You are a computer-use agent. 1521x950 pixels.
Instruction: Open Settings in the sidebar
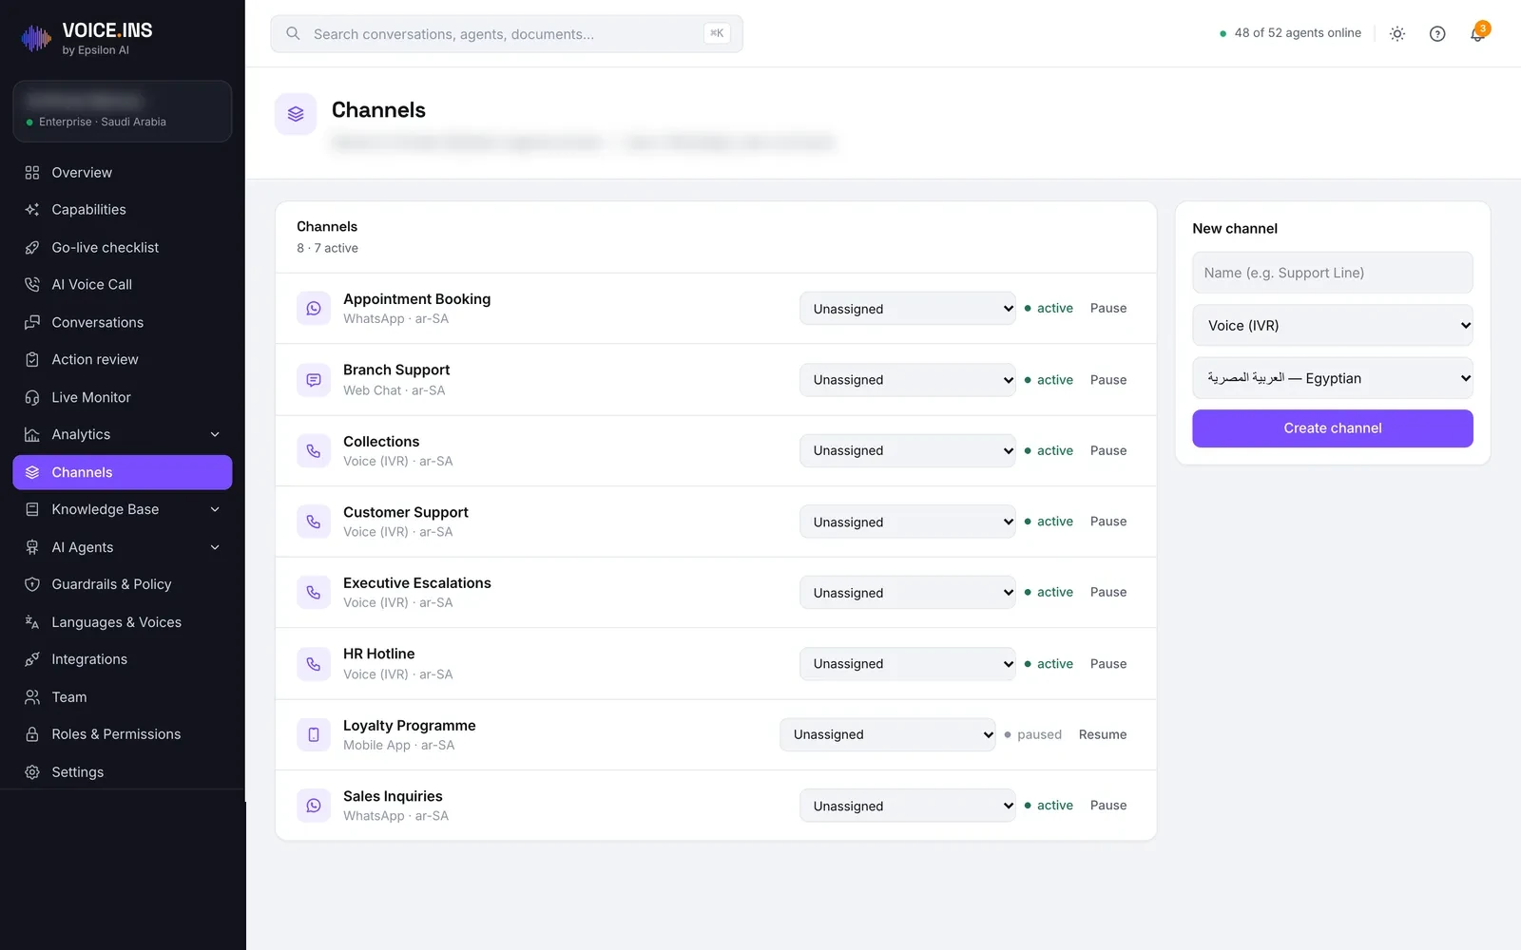click(123, 771)
